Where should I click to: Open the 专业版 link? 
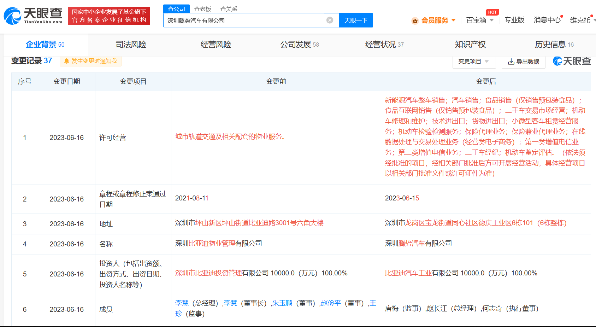[x=514, y=20]
